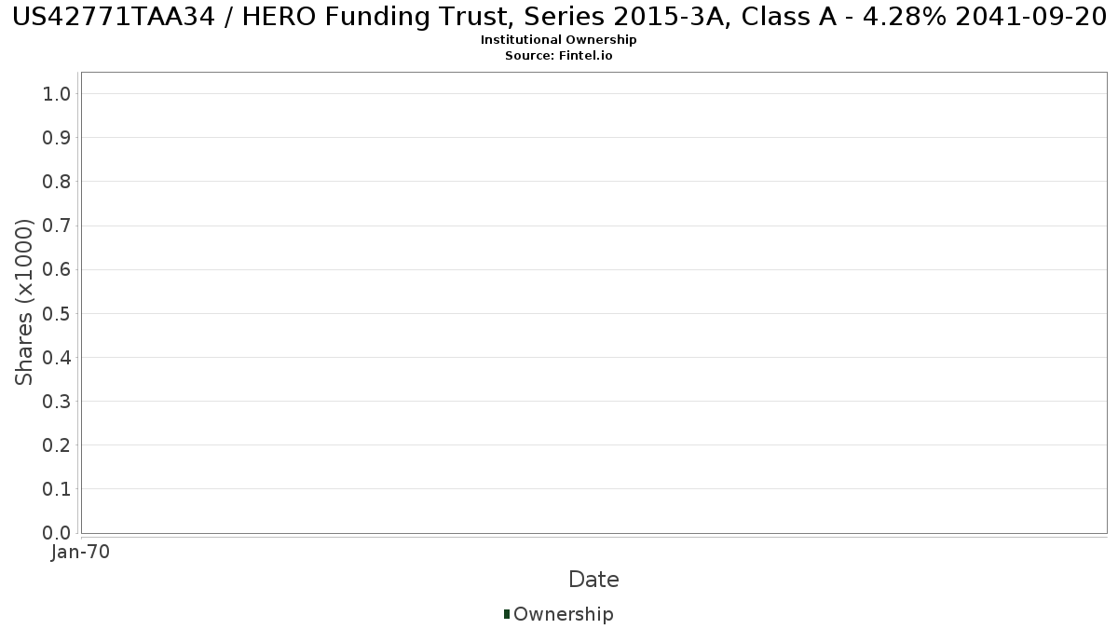The height and width of the screenshot is (629, 1118).
Task: Click the 0.5 y-axis label
Action: click(57, 313)
